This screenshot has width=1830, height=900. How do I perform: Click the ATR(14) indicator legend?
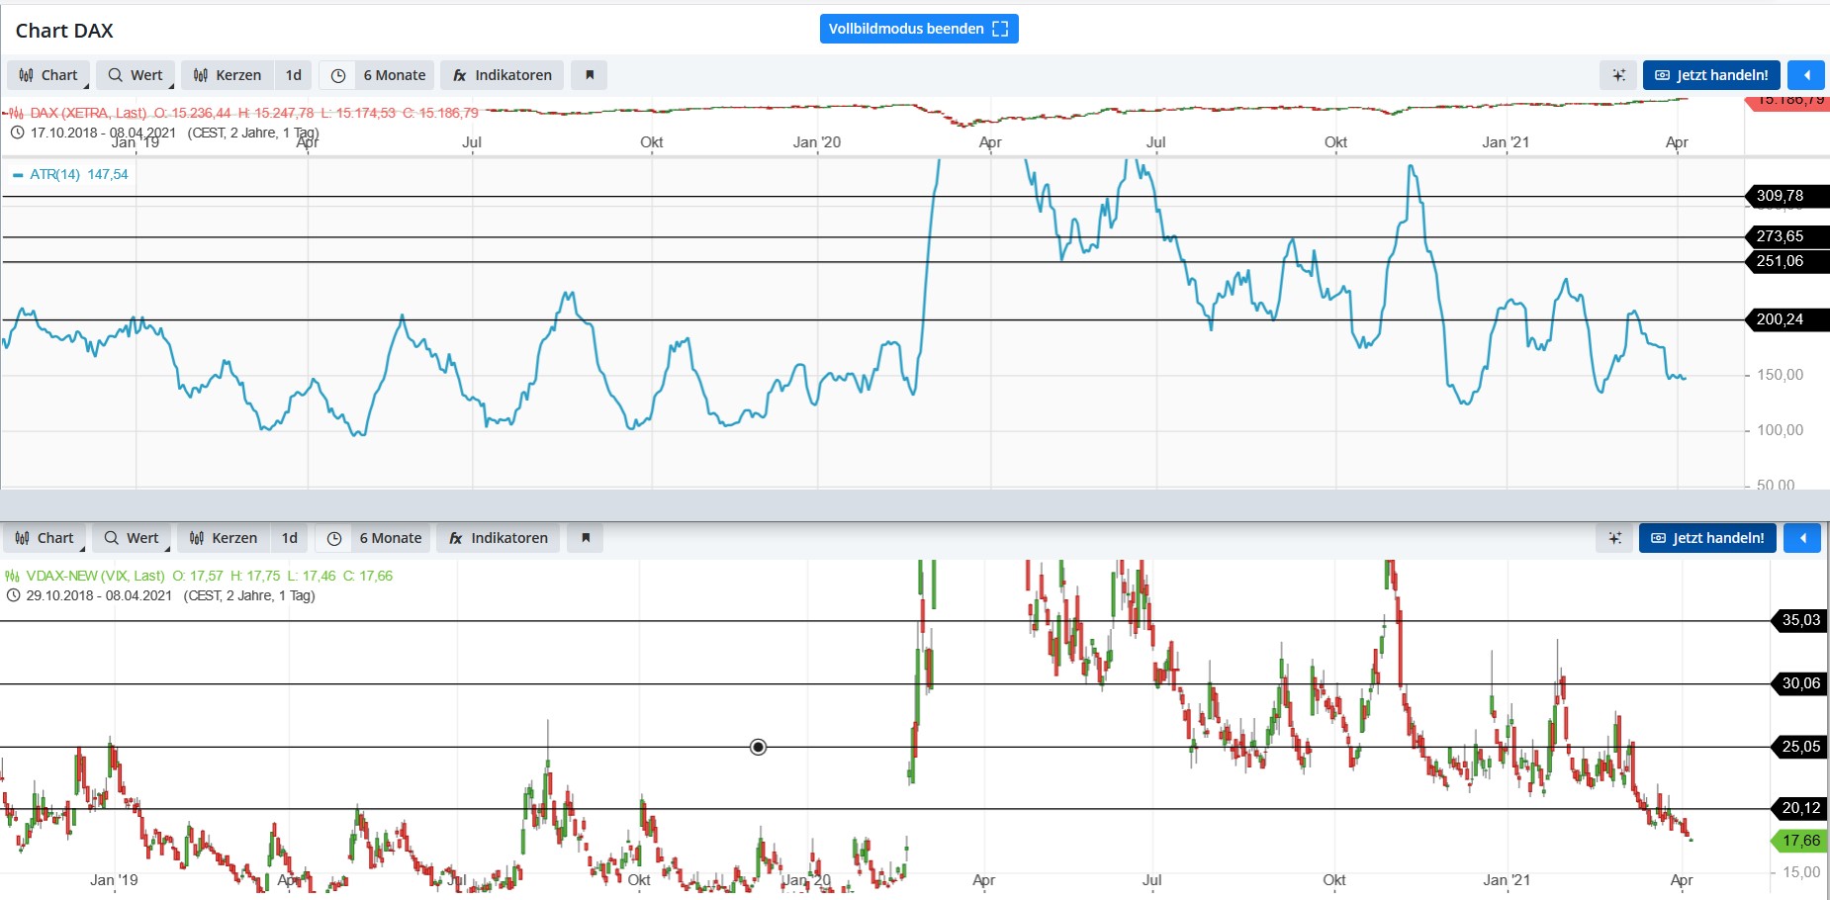point(79,174)
